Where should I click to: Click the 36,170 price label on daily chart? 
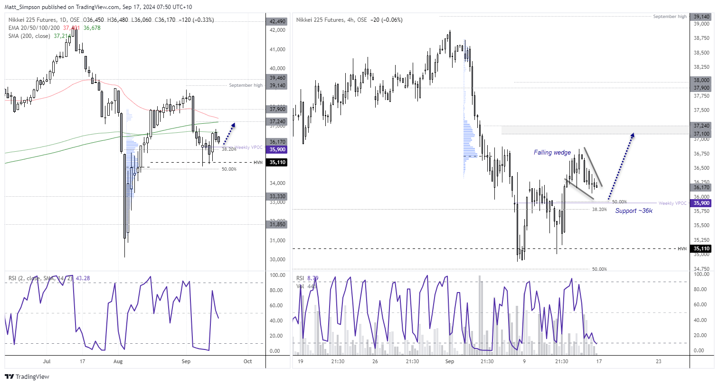tap(277, 142)
